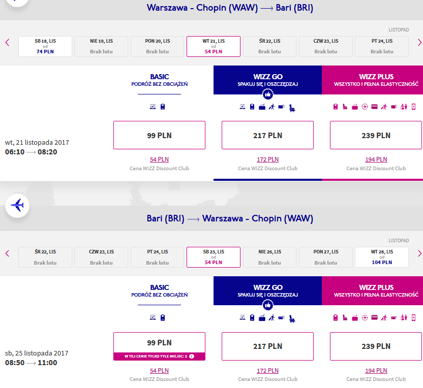
Task: Click airplane circle icon under return WIZZ PLUS
Action: point(365,318)
